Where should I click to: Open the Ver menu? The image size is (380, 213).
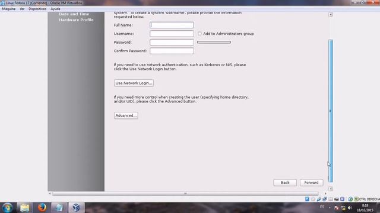[22, 9]
